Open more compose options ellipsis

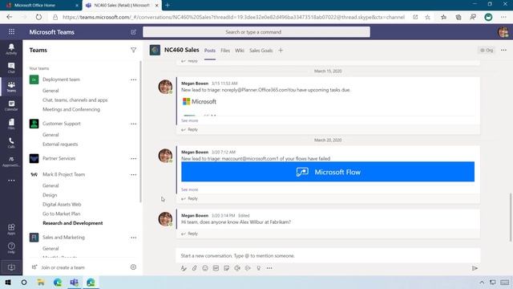click(269, 268)
